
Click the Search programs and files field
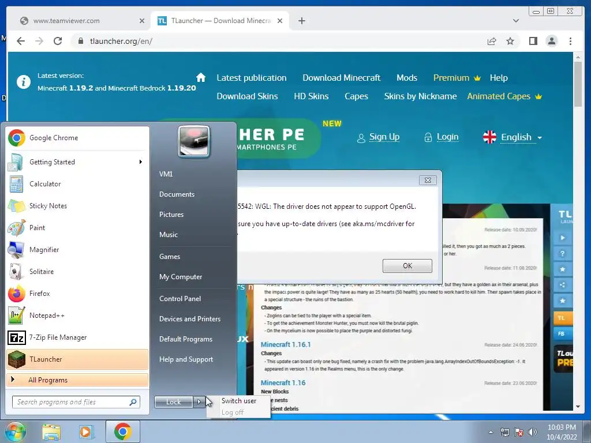76,402
